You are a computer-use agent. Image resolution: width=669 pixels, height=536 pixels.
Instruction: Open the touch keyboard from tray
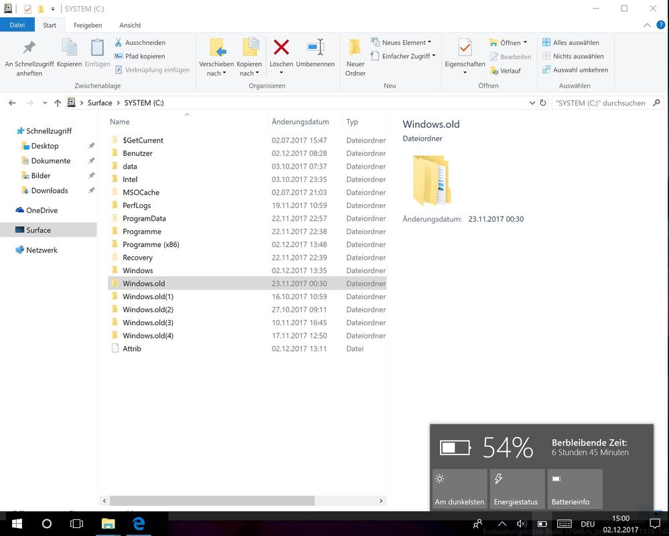click(x=564, y=524)
